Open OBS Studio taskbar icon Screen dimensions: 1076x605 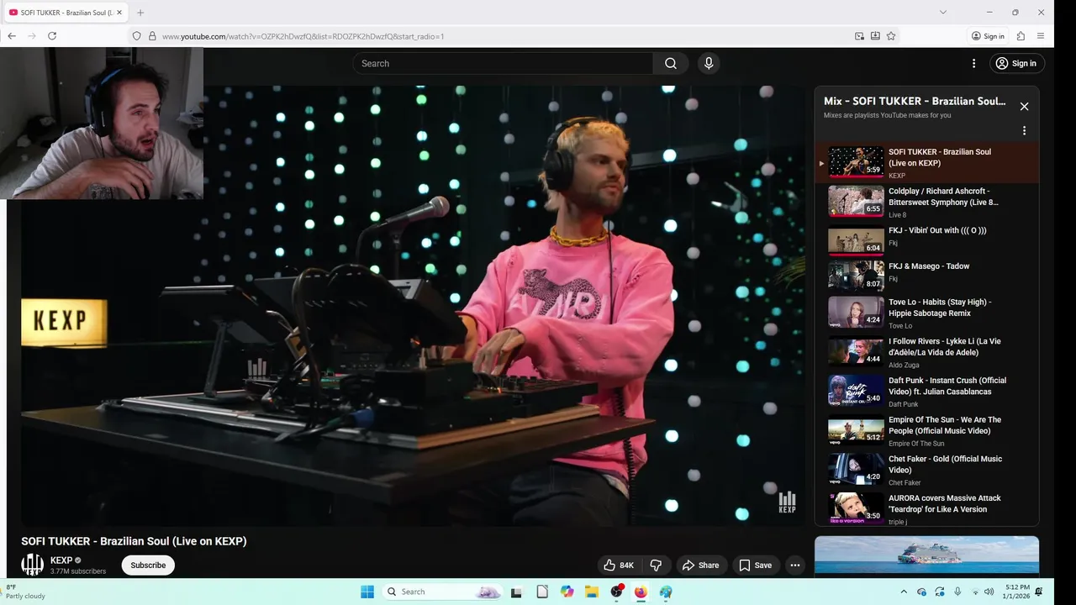pos(617,592)
